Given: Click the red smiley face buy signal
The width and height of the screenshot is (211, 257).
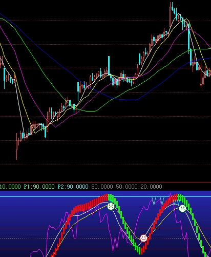Looking at the screenshot, I should click(x=143, y=238).
